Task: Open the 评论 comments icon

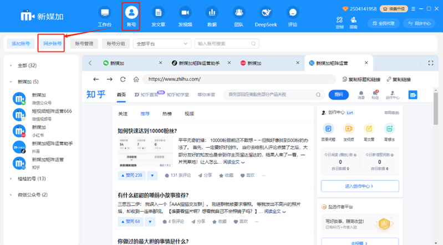Action: tap(293, 13)
